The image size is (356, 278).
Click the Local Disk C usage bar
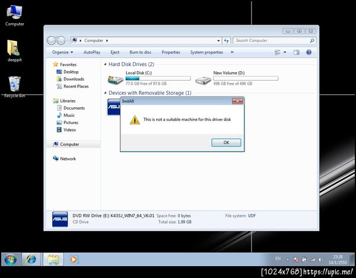(158, 78)
